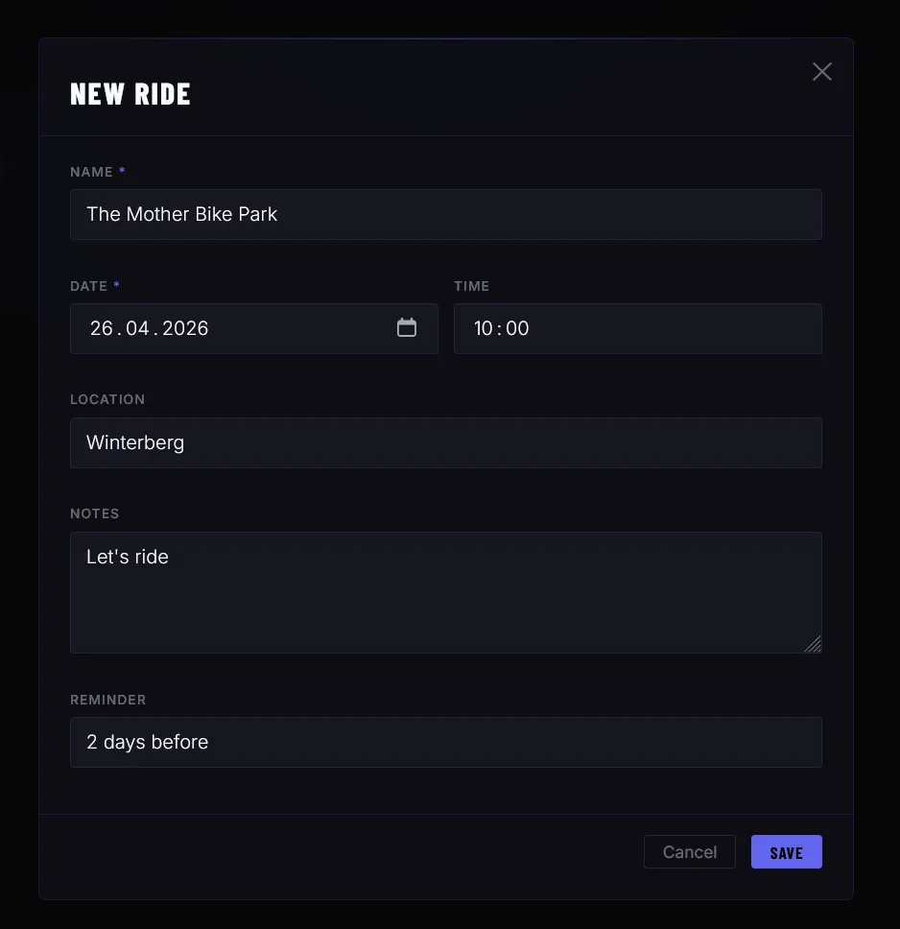Click the required asterisk next to DATE
Viewport: 900px width, 929px height.
point(116,285)
